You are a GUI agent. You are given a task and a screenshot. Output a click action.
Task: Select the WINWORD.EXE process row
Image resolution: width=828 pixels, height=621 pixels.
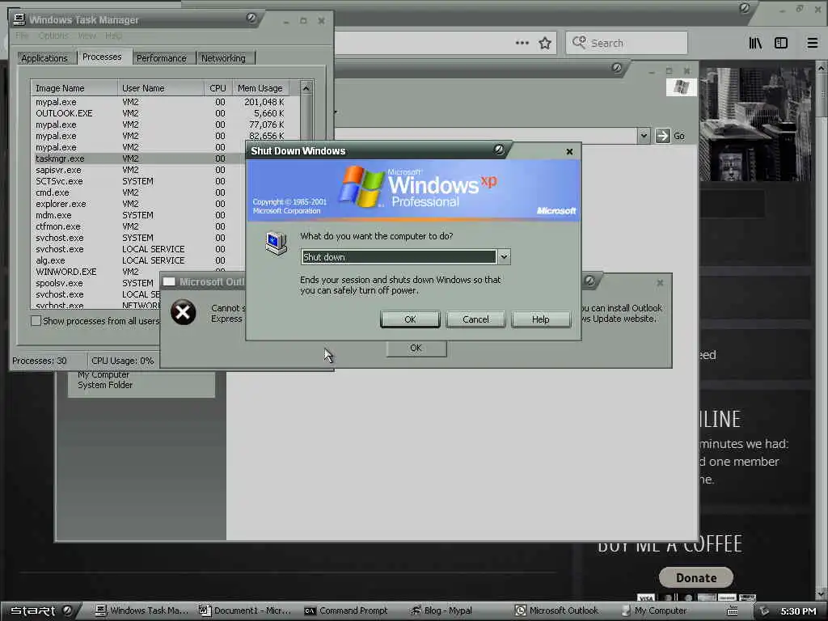coord(140,272)
